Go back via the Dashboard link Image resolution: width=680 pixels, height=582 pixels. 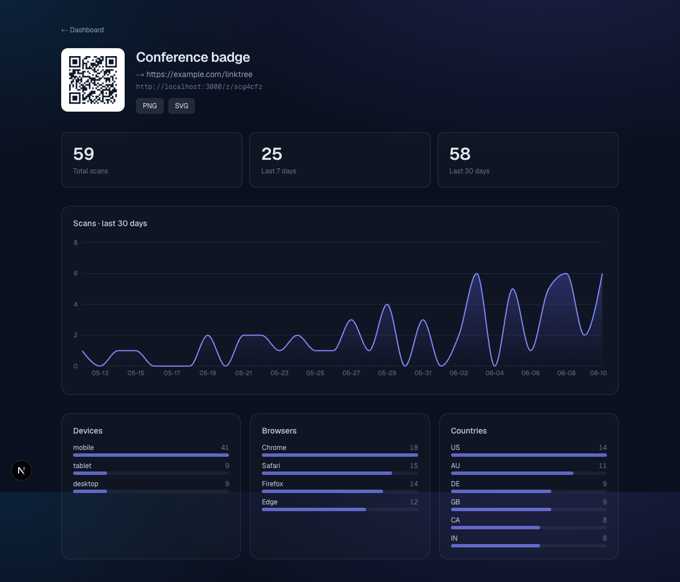pos(82,30)
